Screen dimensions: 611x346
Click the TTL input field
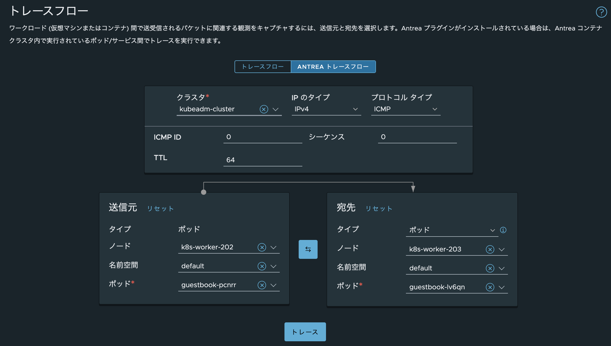pyautogui.click(x=263, y=160)
